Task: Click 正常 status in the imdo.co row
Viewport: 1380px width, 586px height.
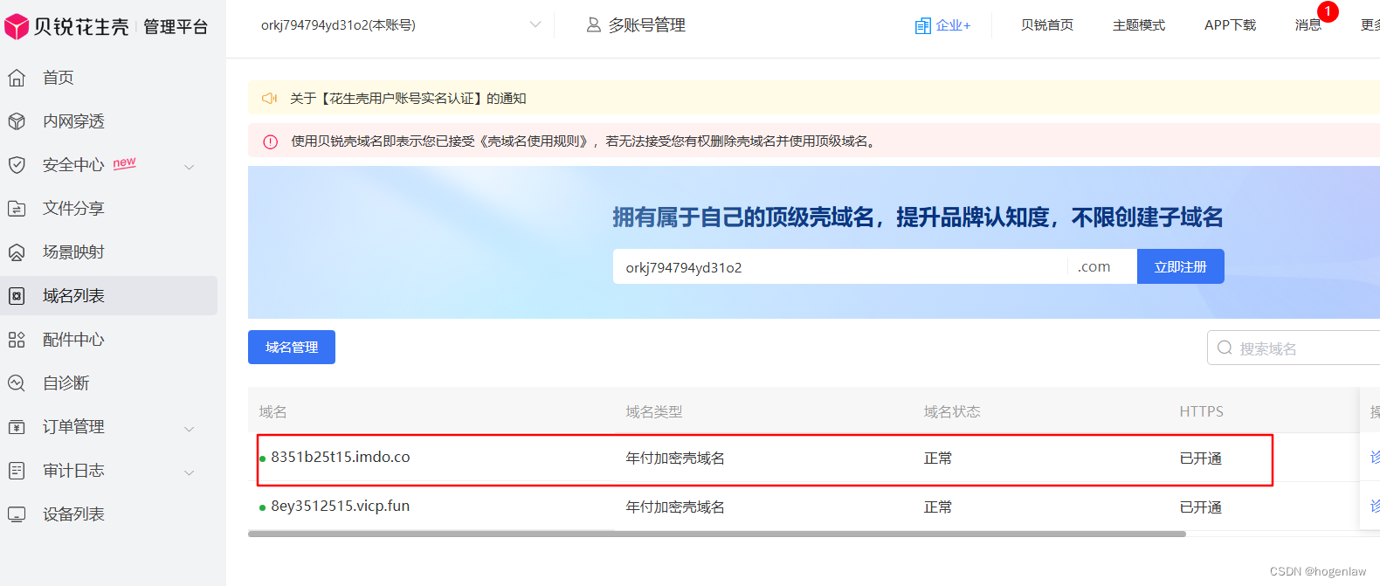Action: (938, 458)
